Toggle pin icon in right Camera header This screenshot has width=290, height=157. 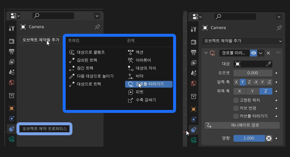pyautogui.click(x=279, y=28)
